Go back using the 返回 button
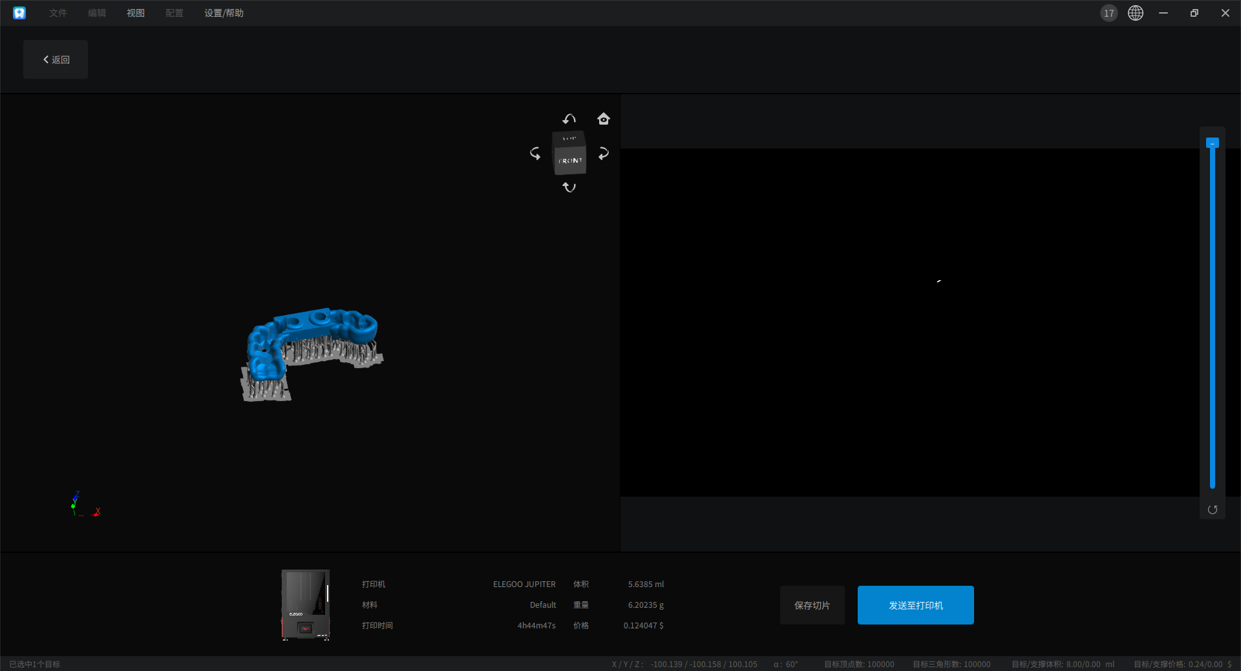The width and height of the screenshot is (1241, 671). tap(56, 59)
